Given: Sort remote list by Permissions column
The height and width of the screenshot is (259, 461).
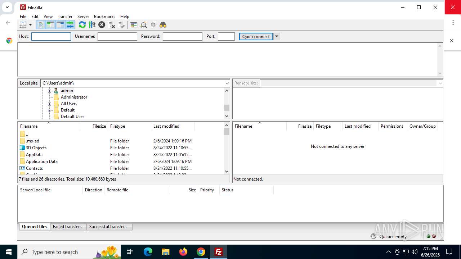Looking at the screenshot, I should [x=393, y=126].
